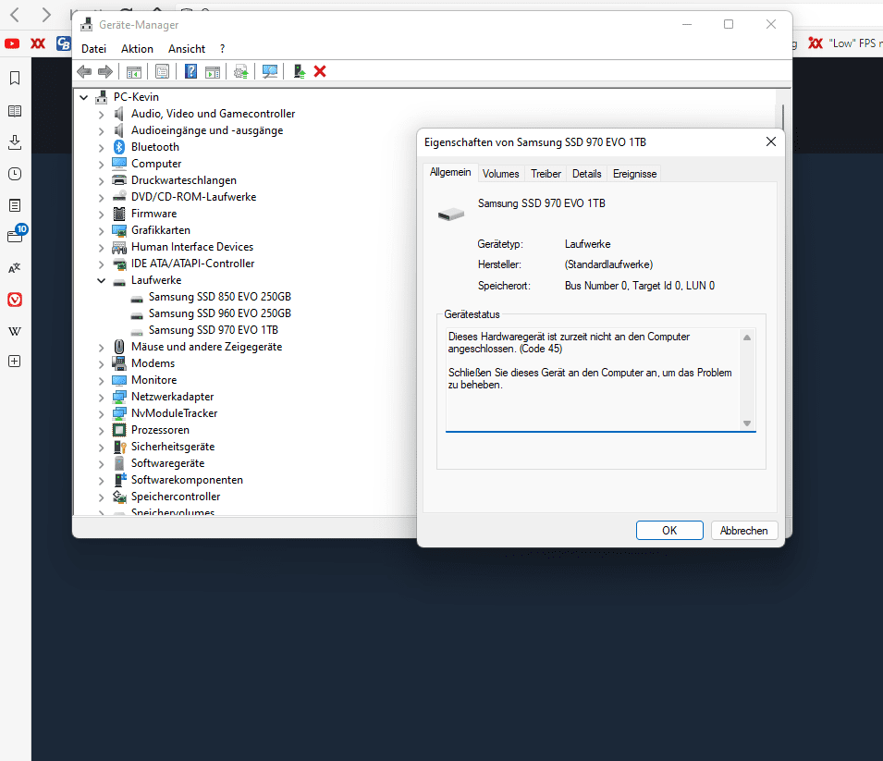Click the add legacy hardware toolbar icon
Image resolution: width=883 pixels, height=761 pixels.
click(299, 71)
